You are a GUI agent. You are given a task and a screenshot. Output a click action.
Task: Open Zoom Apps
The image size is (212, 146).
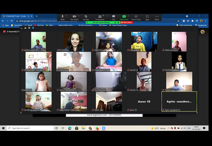point(147,18)
